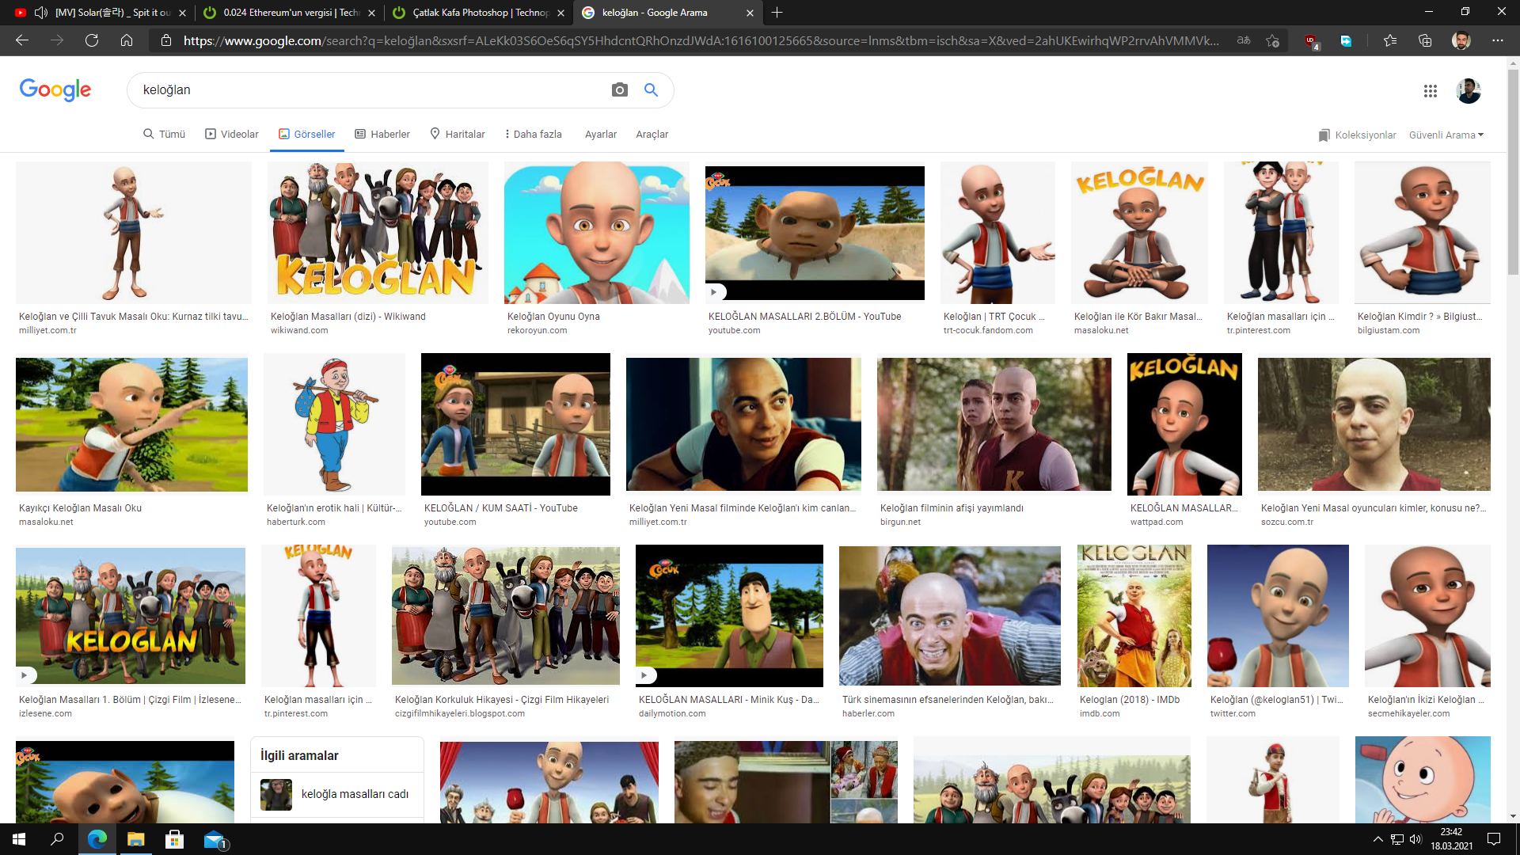Open File Explorer from the taskbar
This screenshot has height=855, width=1520.
[x=135, y=839]
